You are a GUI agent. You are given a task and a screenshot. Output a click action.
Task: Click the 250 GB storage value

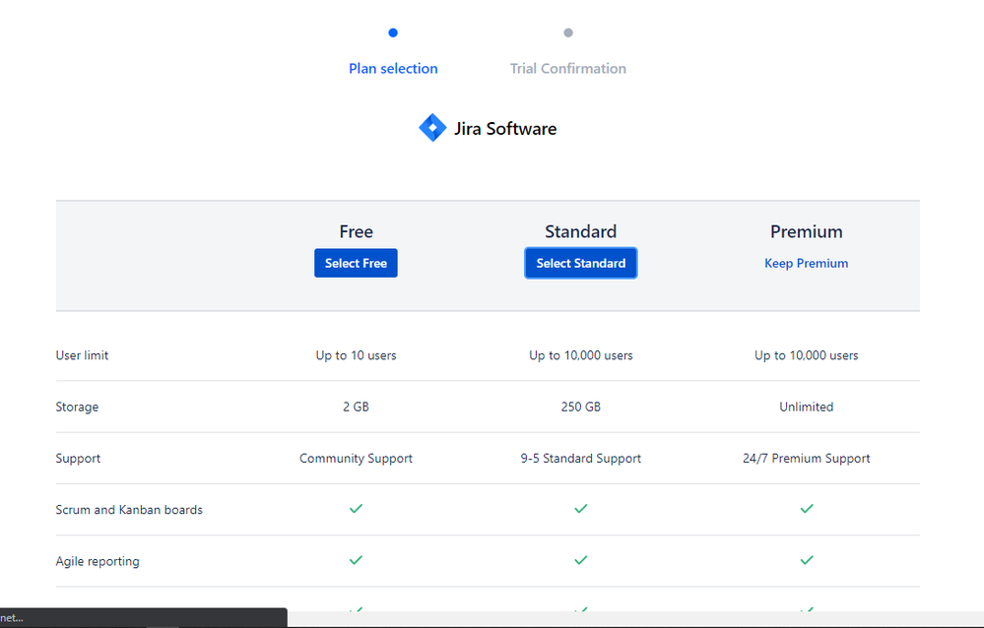click(581, 407)
